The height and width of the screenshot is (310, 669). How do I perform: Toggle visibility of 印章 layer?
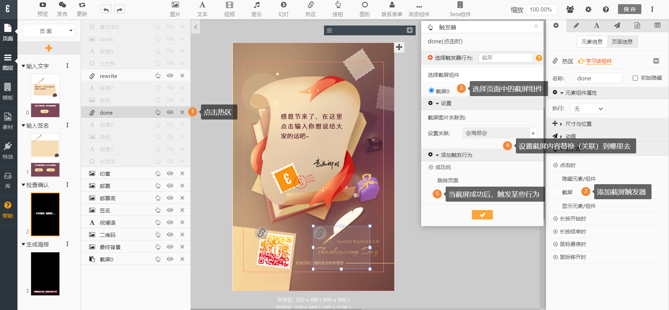coord(170,173)
